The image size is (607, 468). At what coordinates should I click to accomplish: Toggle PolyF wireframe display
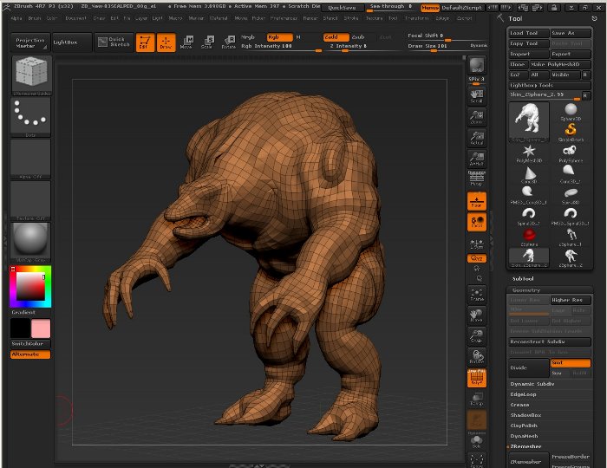pyautogui.click(x=476, y=377)
